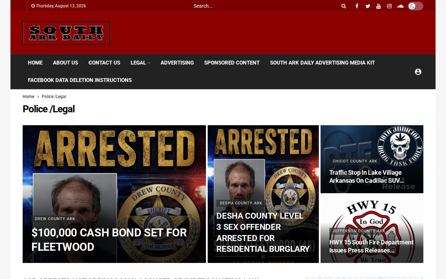Expand the Legal menu dropdown

140,63
